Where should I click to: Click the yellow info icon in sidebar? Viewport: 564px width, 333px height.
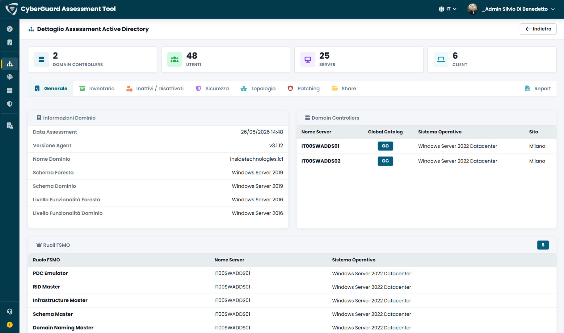tap(10, 325)
